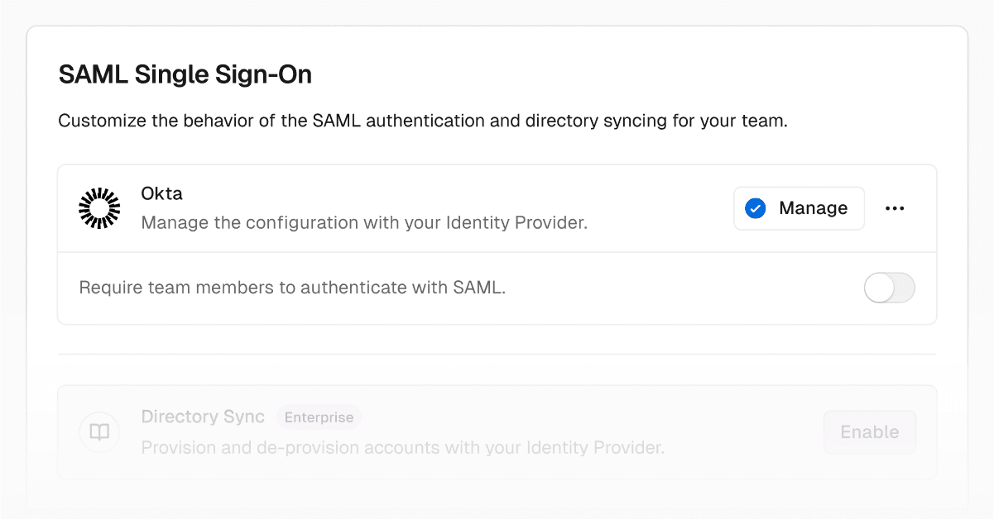Click empty space in the Okta provider row
Image resolution: width=994 pixels, height=519 pixels.
tap(662, 208)
